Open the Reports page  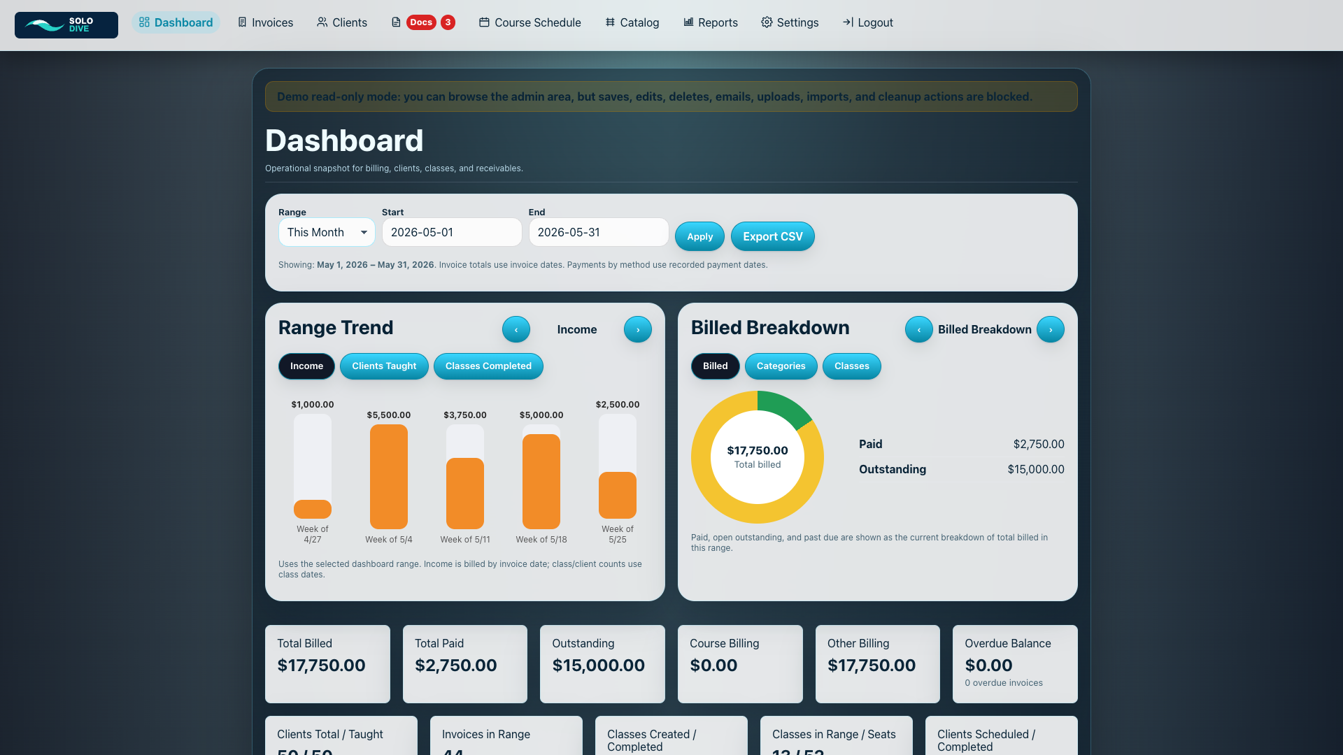[710, 22]
